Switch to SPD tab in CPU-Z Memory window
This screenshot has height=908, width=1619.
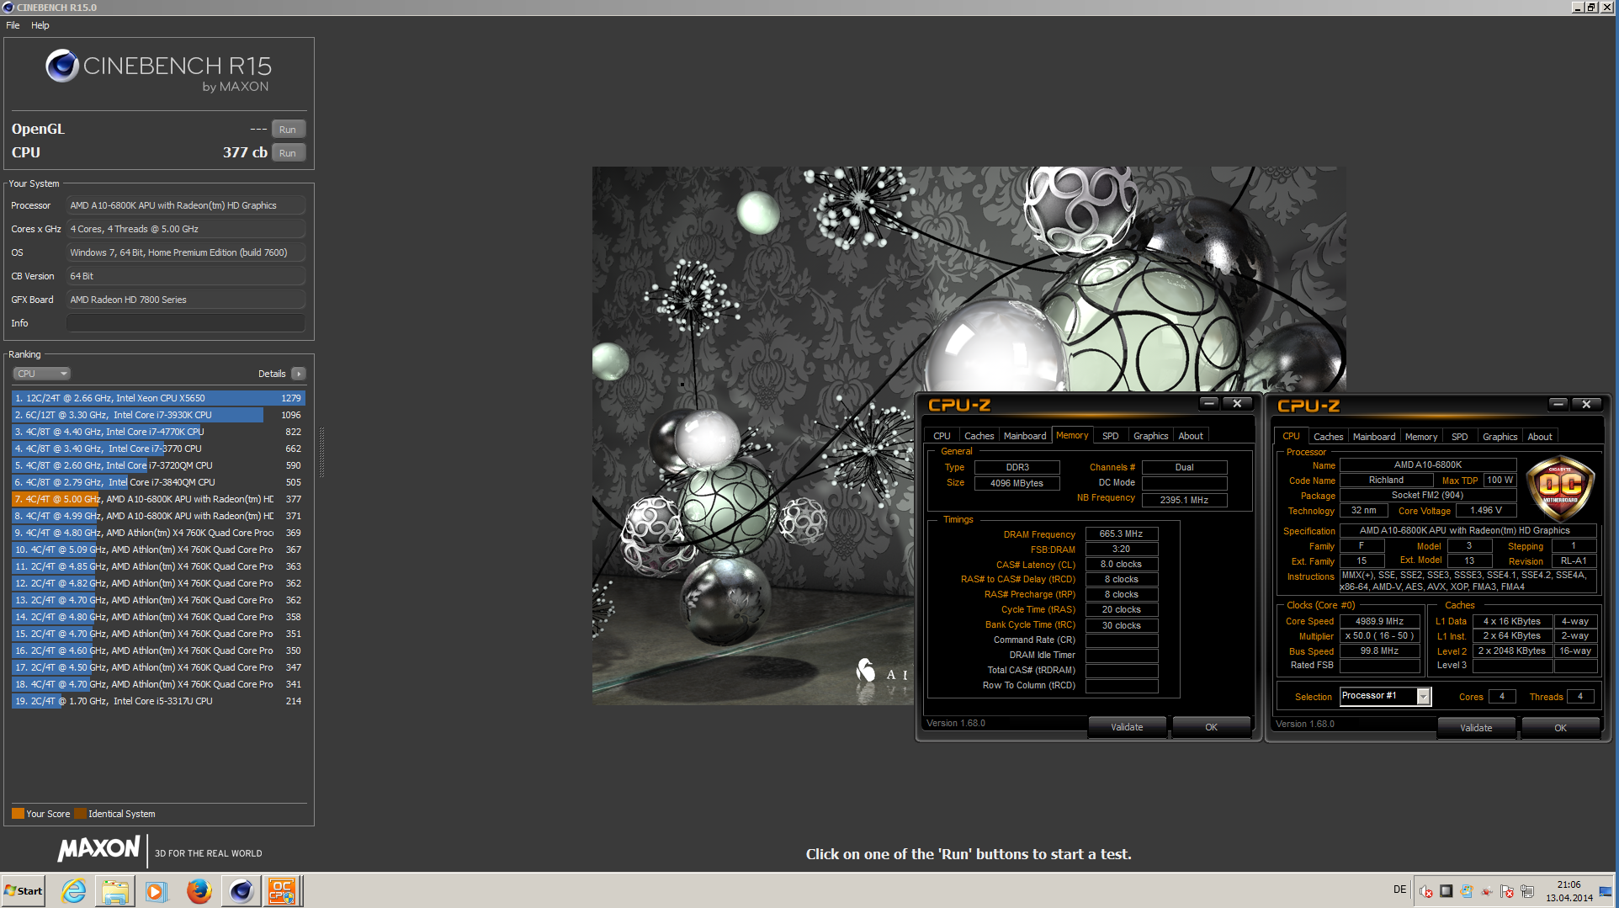click(1111, 436)
